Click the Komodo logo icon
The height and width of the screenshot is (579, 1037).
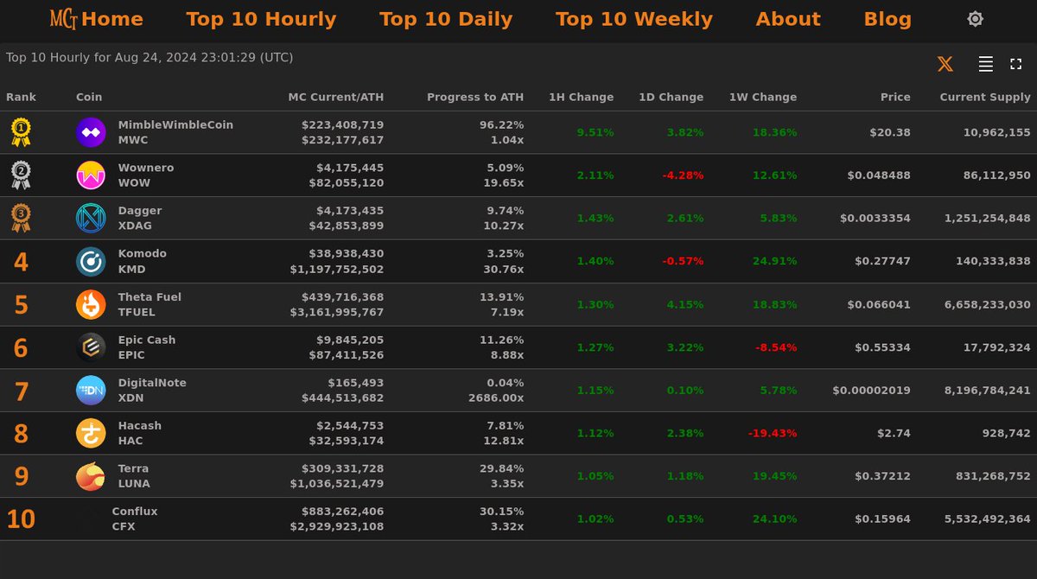[x=91, y=261]
